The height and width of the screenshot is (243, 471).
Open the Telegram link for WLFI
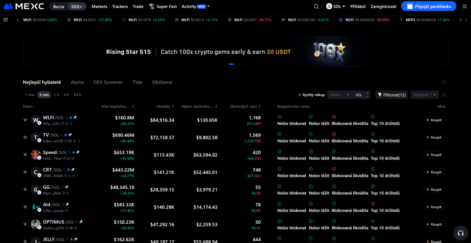pos(71,124)
